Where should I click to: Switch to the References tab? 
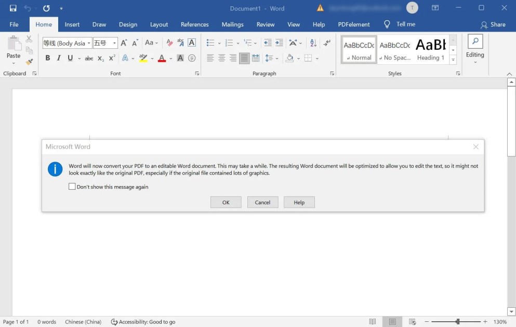194,24
